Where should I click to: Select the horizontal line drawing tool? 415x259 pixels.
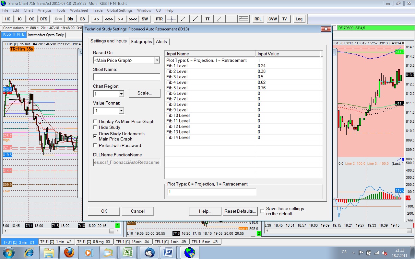(x=231, y=19)
